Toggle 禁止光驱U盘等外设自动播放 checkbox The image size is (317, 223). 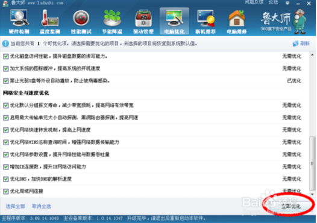pos(6,81)
